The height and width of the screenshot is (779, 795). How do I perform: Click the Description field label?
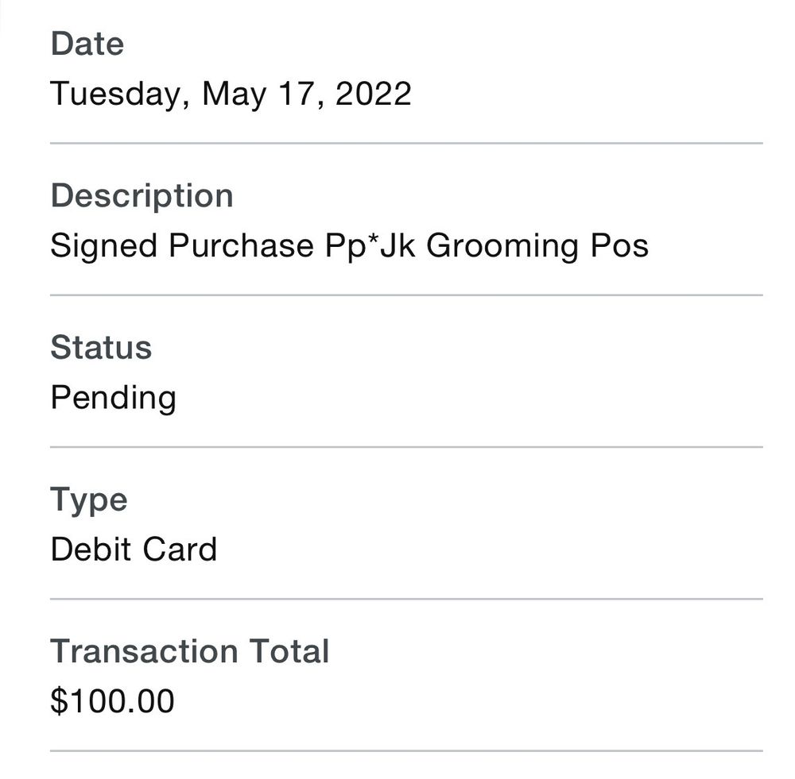click(142, 195)
